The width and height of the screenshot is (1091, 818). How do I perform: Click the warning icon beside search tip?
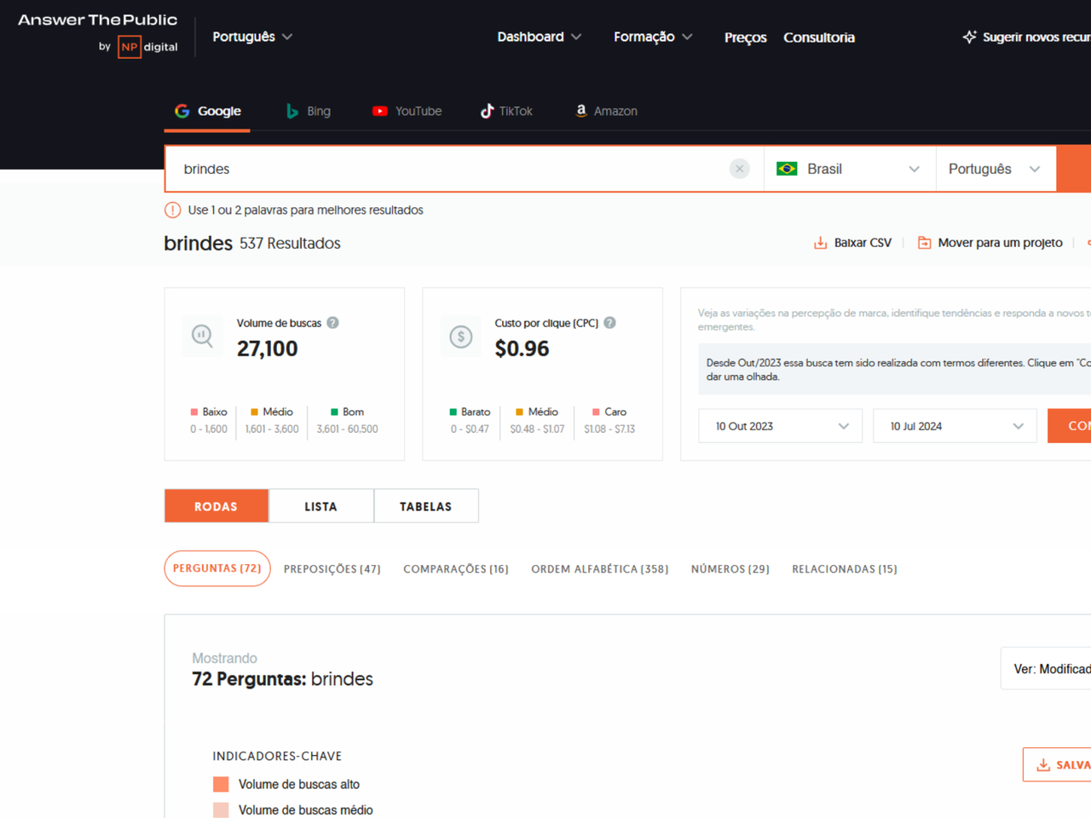(172, 210)
